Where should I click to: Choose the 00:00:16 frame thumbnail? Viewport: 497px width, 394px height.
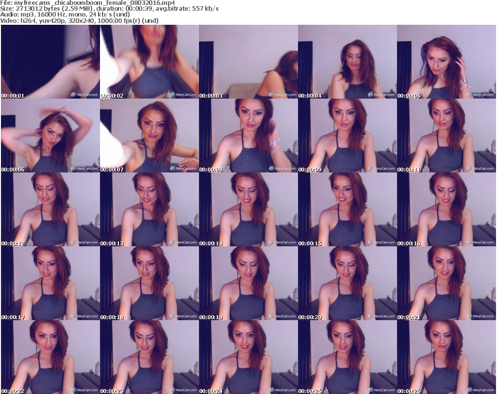(x=447, y=210)
